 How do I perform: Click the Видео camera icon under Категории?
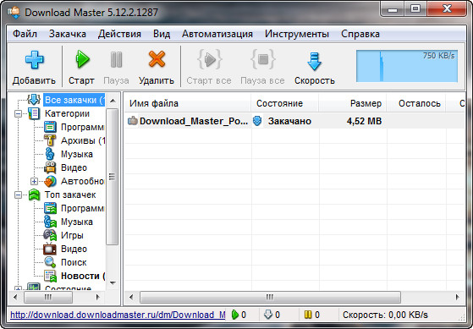tap(50, 167)
